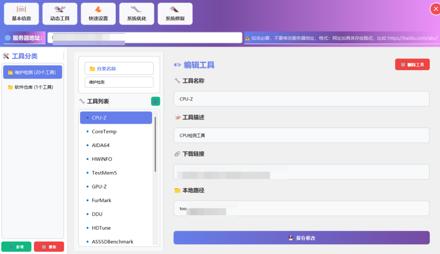Open the 系统修复 tab
This screenshot has width=440, height=254.
tap(175, 14)
